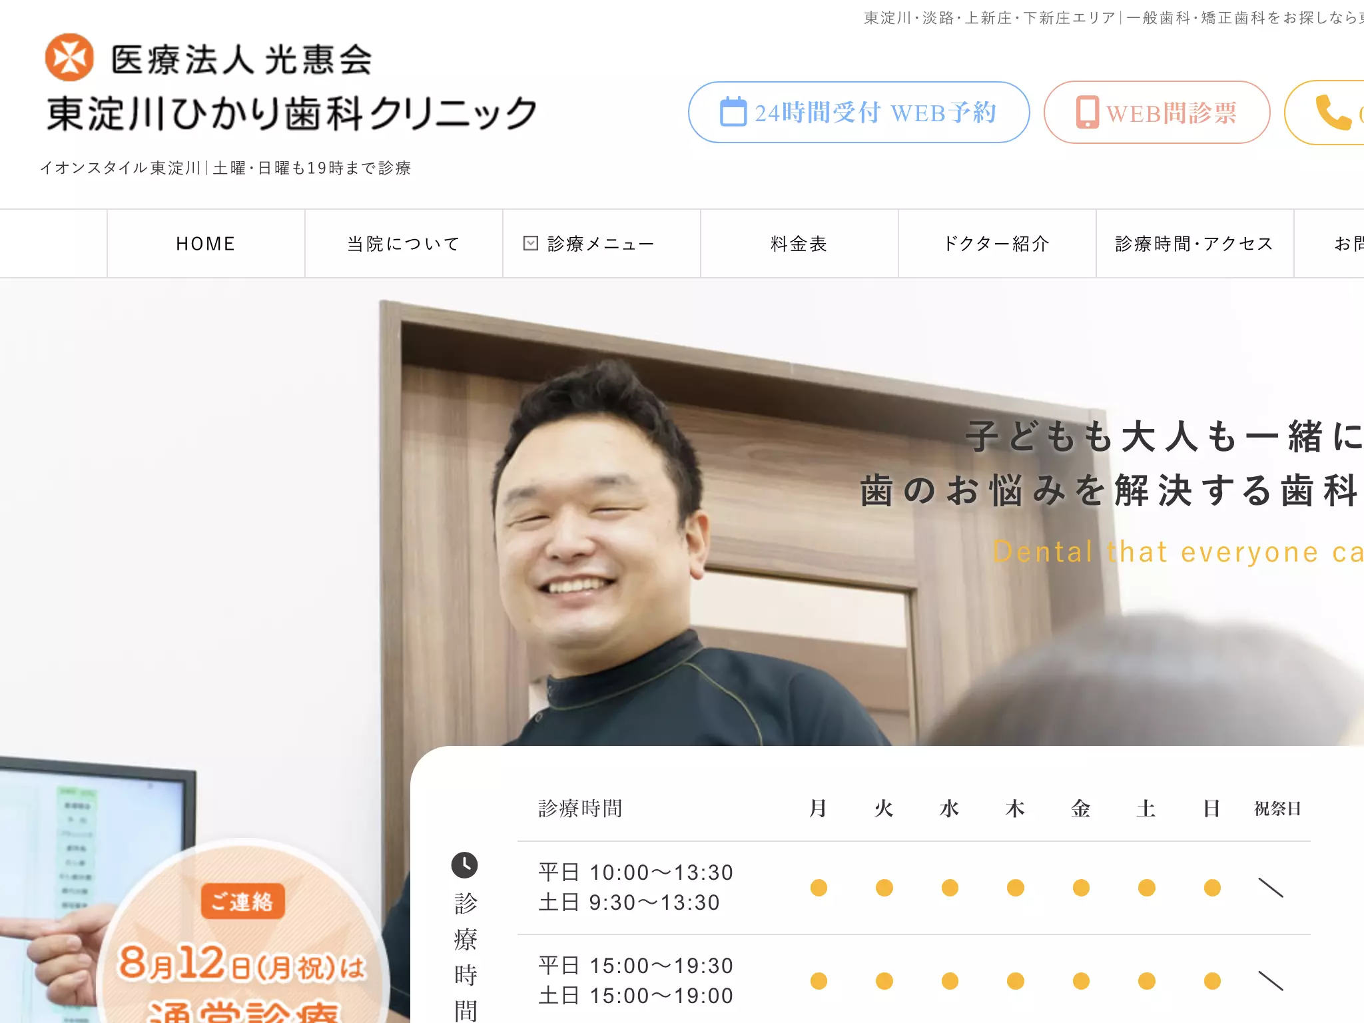Click the ご連絡 orange label badge

[243, 901]
